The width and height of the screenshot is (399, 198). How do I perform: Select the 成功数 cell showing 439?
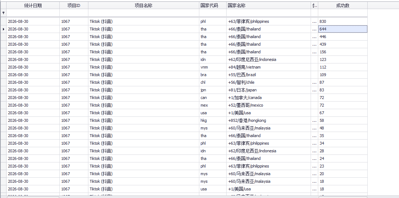point(343,44)
